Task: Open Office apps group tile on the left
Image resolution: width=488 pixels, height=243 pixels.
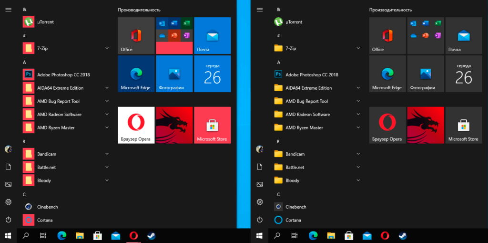Action: click(x=174, y=35)
